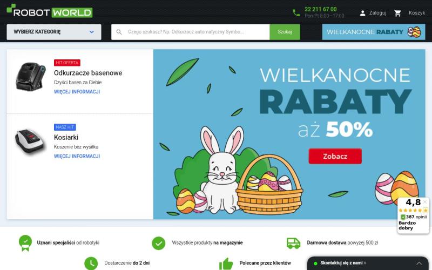Screen dimensions: 432x270
Task: Click the robotic lawnmower thumbnail
Action: tap(30, 141)
